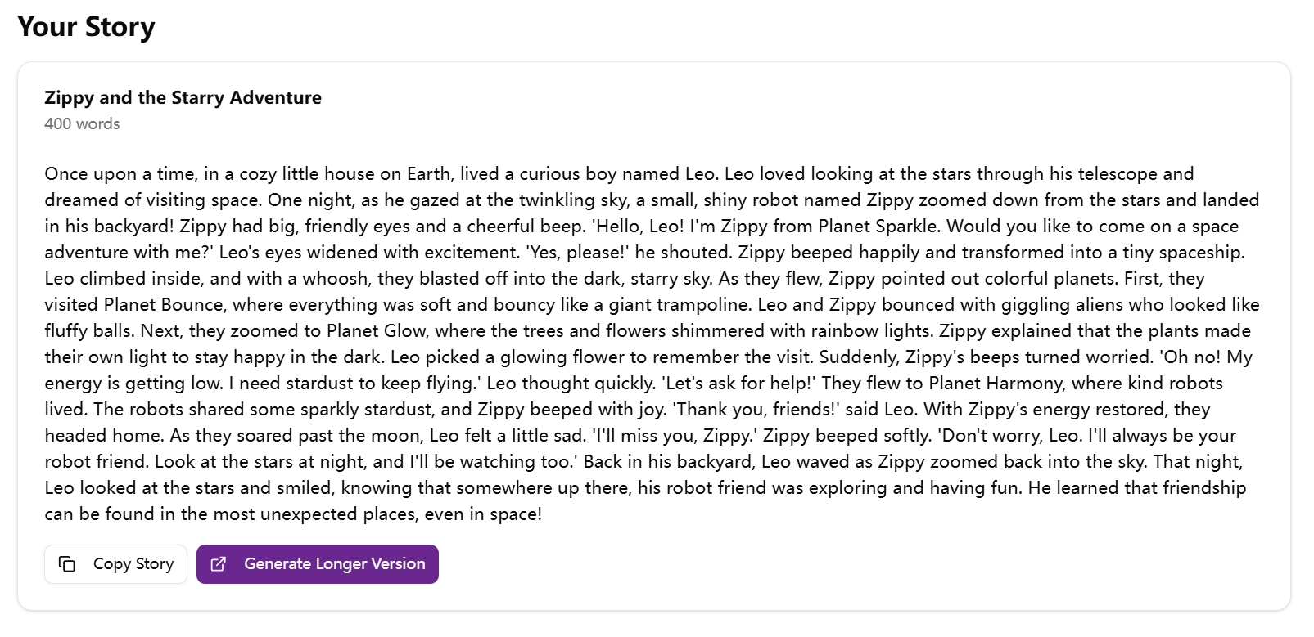Click the final sentence about friendship

295,514
